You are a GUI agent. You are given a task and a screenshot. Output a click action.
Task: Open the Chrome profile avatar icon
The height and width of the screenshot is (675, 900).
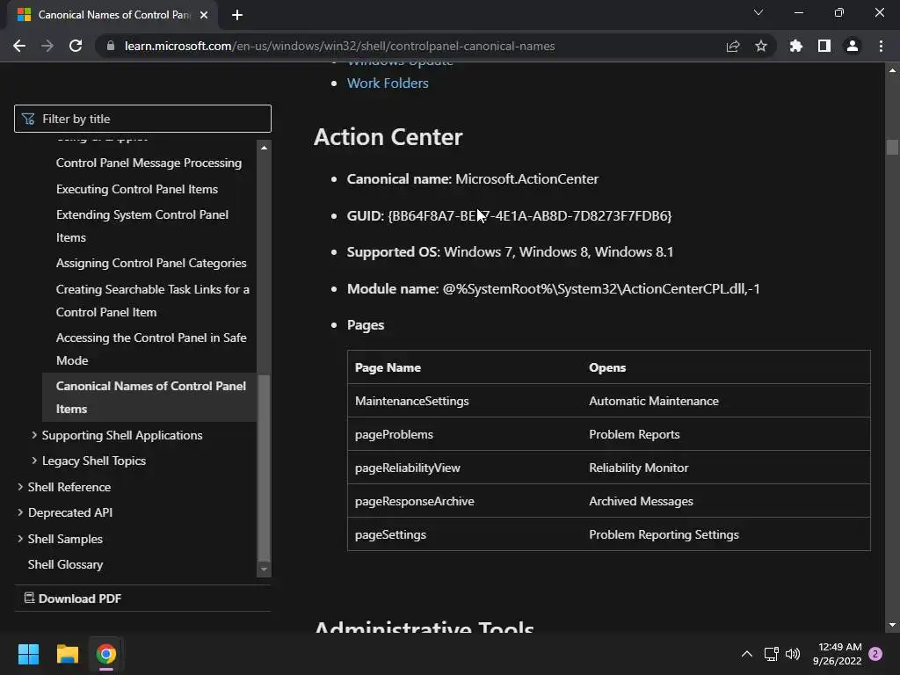tap(853, 46)
